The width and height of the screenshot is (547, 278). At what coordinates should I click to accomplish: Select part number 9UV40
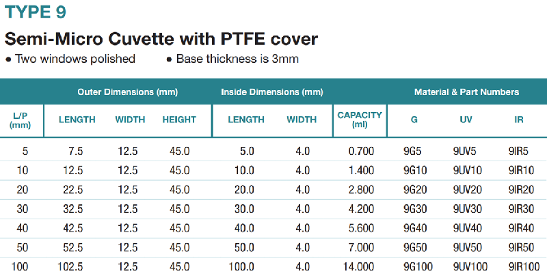click(468, 228)
